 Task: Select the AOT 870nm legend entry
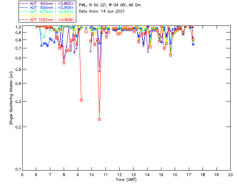click(x=47, y=16)
